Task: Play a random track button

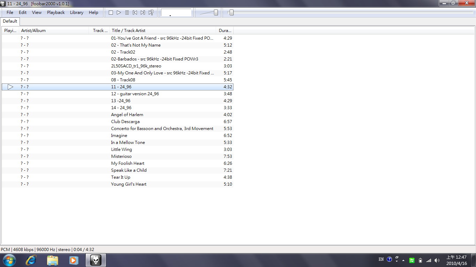Action: click(151, 13)
